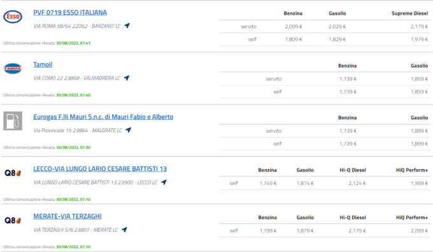Open Eurogas F.lli Mauri station link
This screenshot has height=252, width=433.
point(103,117)
